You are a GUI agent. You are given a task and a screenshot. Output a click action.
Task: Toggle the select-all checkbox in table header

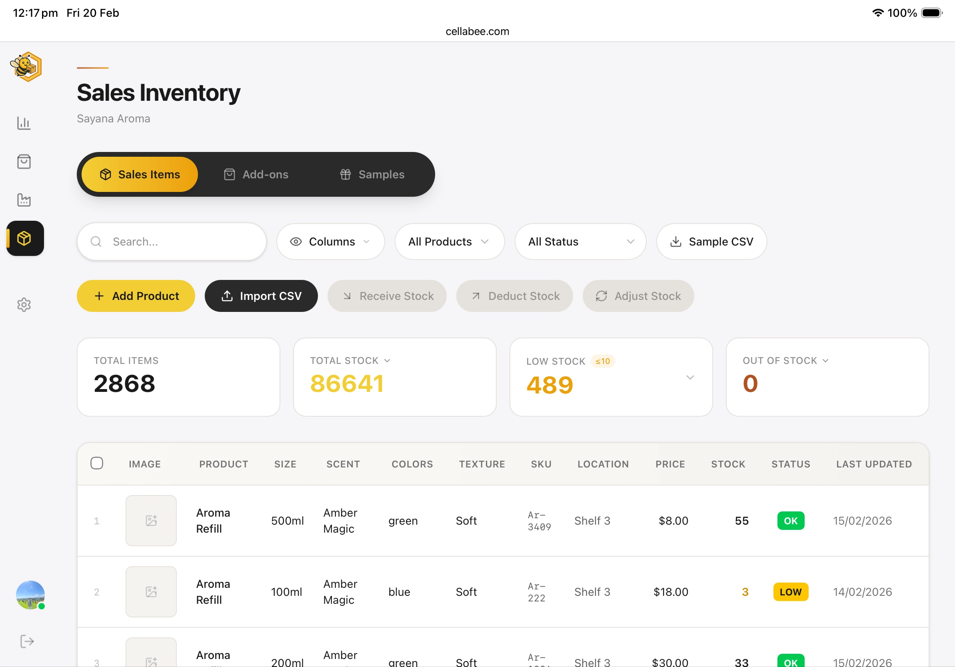tap(96, 463)
